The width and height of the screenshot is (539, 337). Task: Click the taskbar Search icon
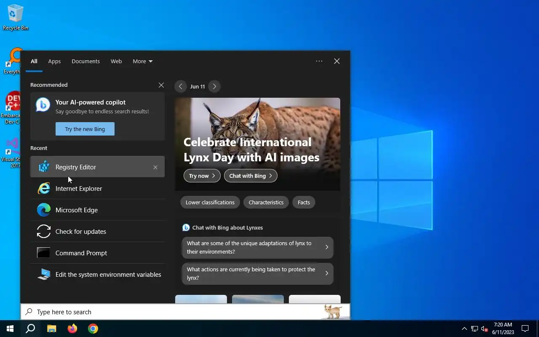(30, 329)
